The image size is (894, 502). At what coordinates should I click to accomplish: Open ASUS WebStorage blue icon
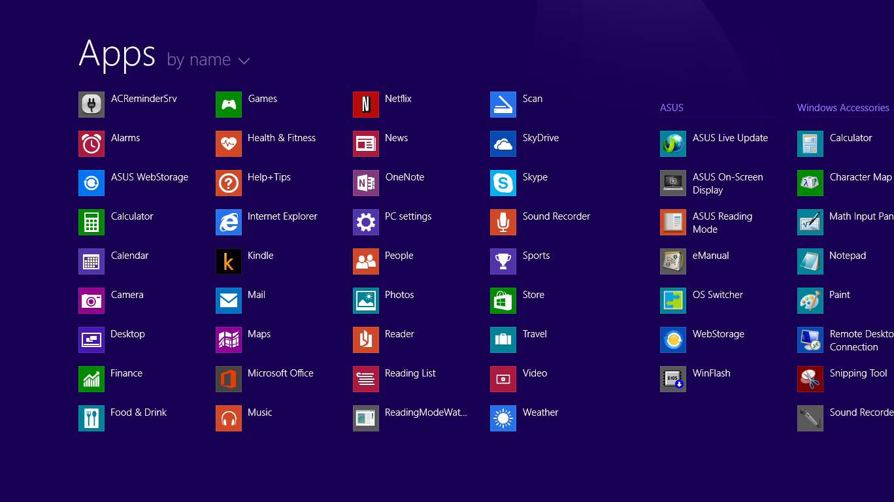coord(91,183)
